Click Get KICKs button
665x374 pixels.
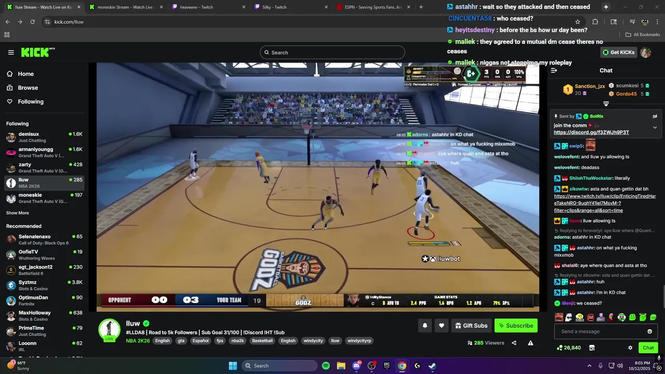[618, 52]
